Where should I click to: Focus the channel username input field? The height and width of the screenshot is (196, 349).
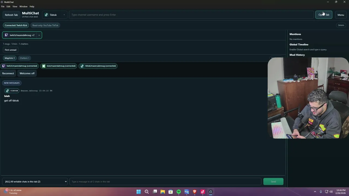pos(191,15)
